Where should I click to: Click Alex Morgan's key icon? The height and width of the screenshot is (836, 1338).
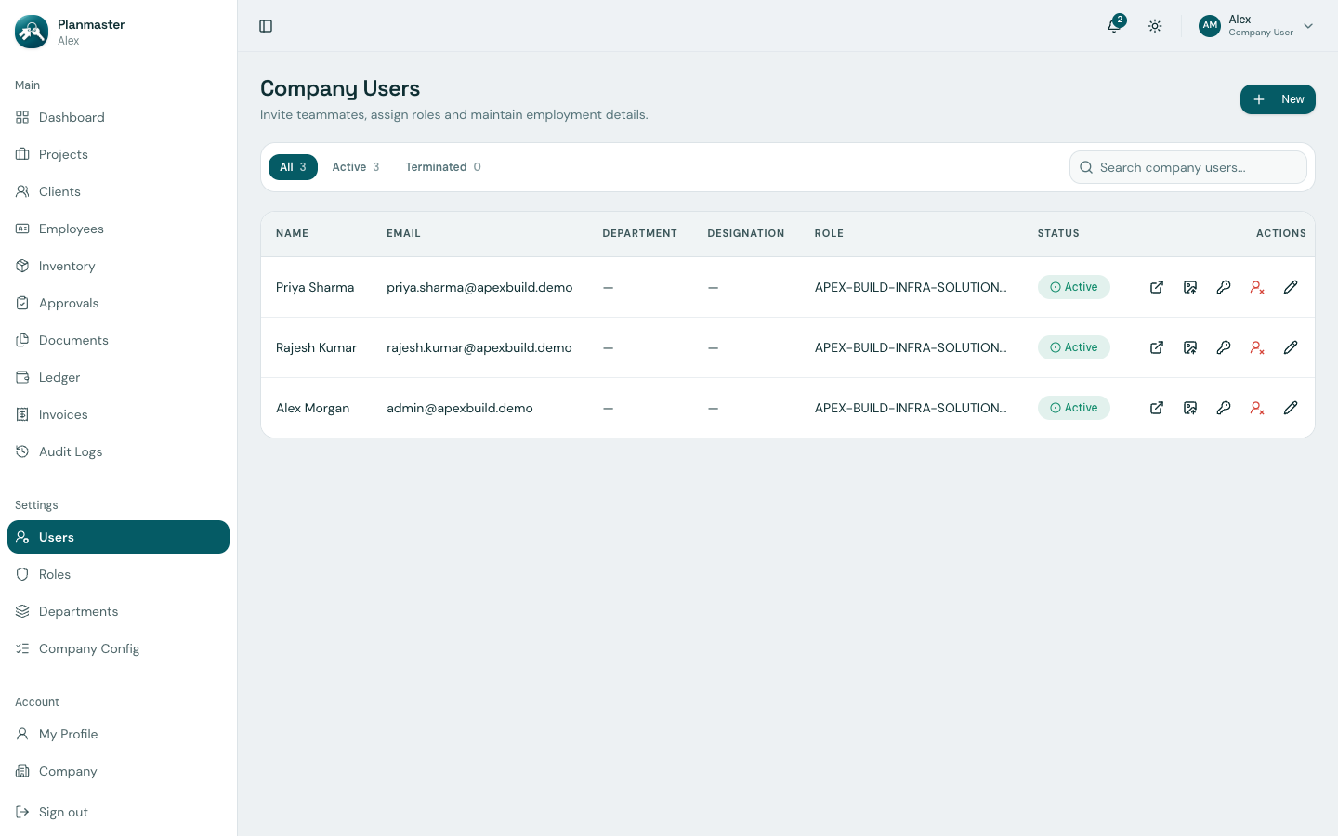click(1224, 408)
